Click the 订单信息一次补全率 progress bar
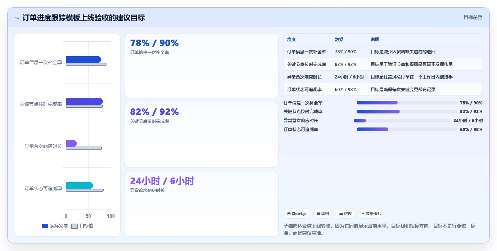Image resolution: width=497 pixels, height=251 pixels. point(407,103)
